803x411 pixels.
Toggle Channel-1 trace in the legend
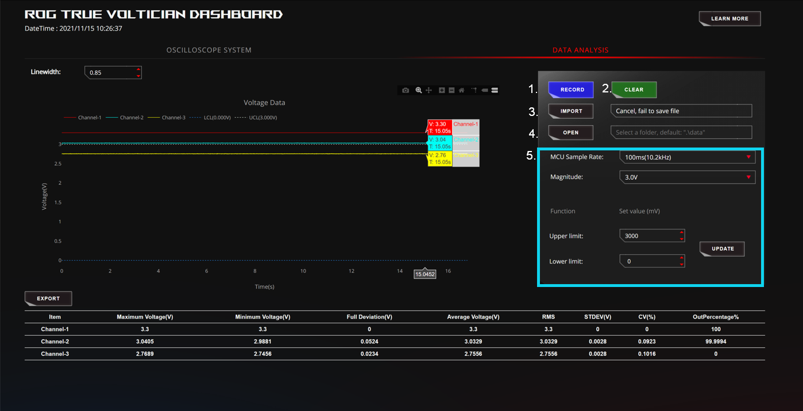coord(83,118)
